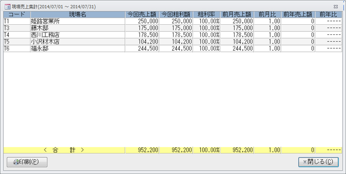Close the window with the title bar X
Screen dimensions: 346x174
tap(335, 7)
